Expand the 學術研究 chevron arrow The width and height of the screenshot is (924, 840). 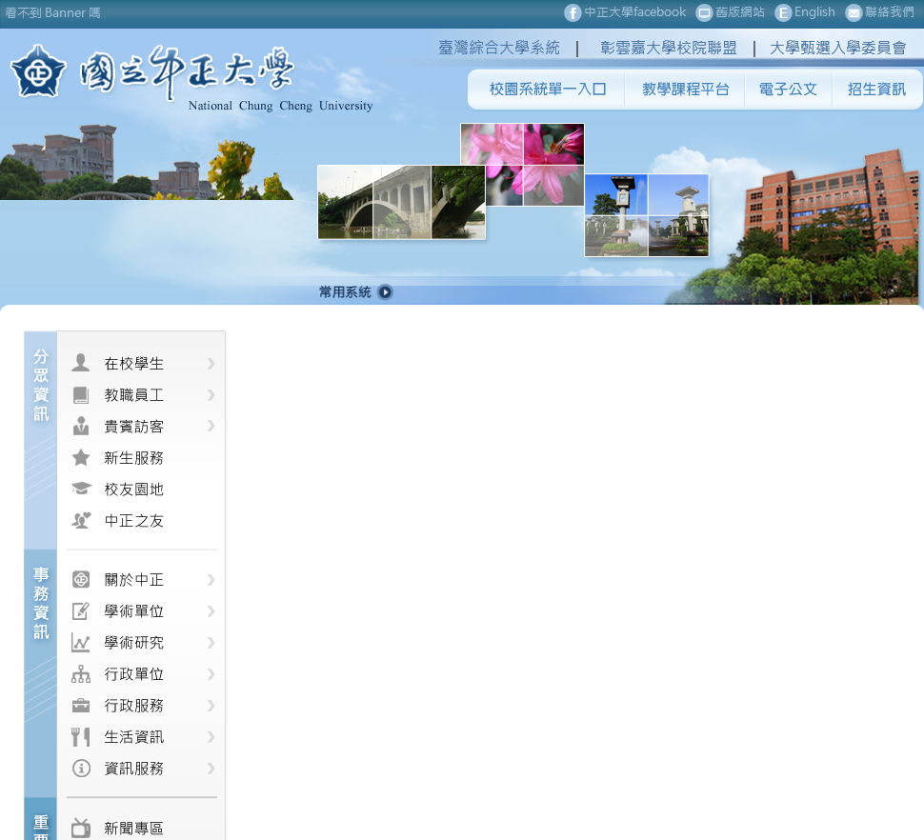[211, 643]
